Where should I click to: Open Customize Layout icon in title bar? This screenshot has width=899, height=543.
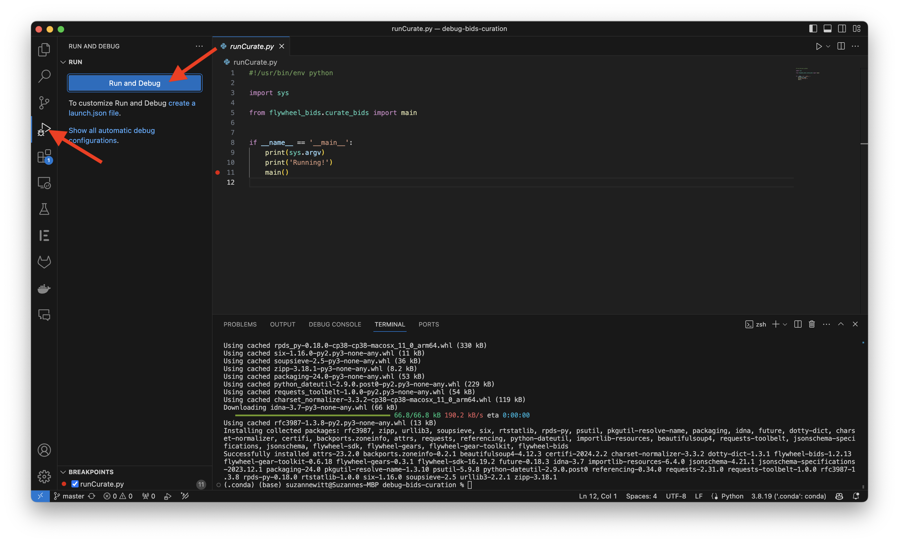click(x=857, y=28)
